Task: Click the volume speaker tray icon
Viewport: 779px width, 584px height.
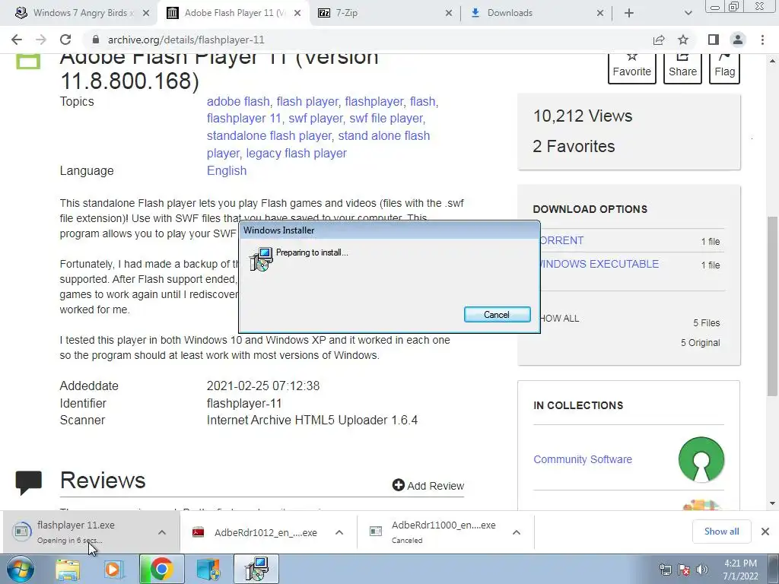Action: click(x=702, y=570)
